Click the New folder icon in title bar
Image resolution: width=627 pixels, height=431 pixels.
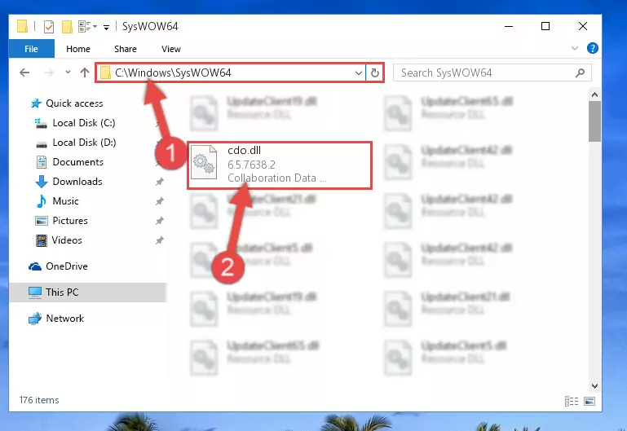pyautogui.click(x=67, y=27)
